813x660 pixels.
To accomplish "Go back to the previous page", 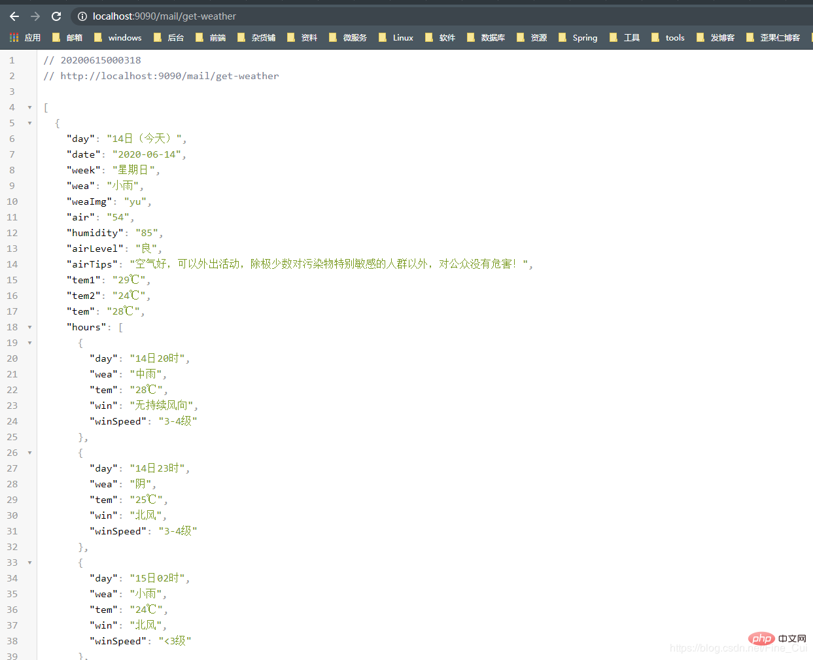I will (x=14, y=16).
